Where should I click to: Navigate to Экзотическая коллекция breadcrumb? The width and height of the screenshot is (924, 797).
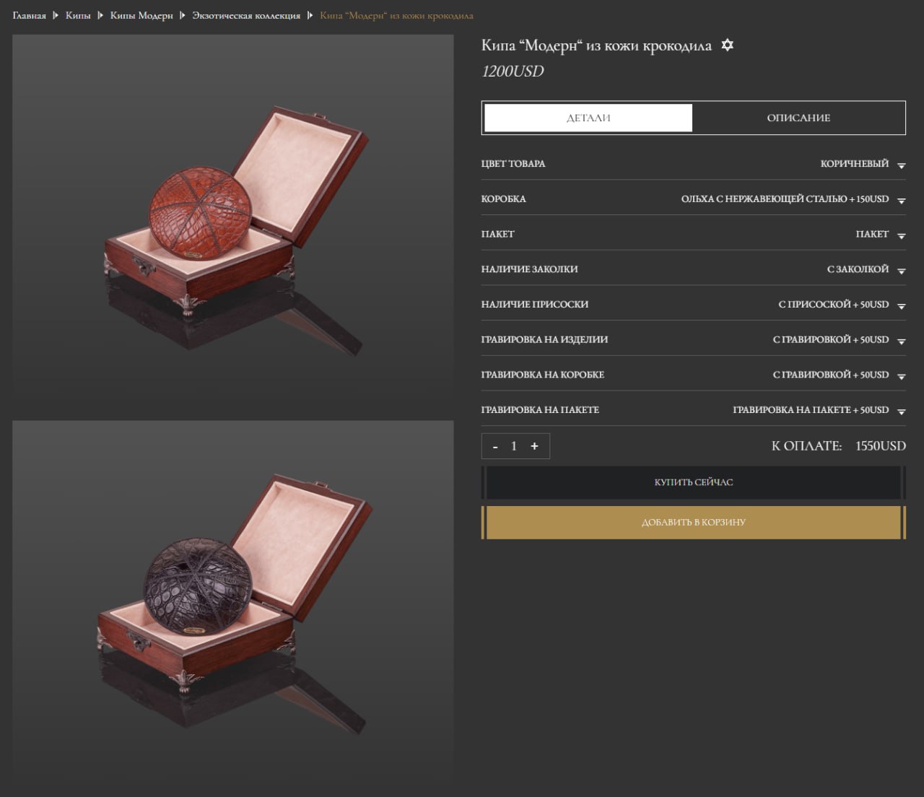coord(246,15)
